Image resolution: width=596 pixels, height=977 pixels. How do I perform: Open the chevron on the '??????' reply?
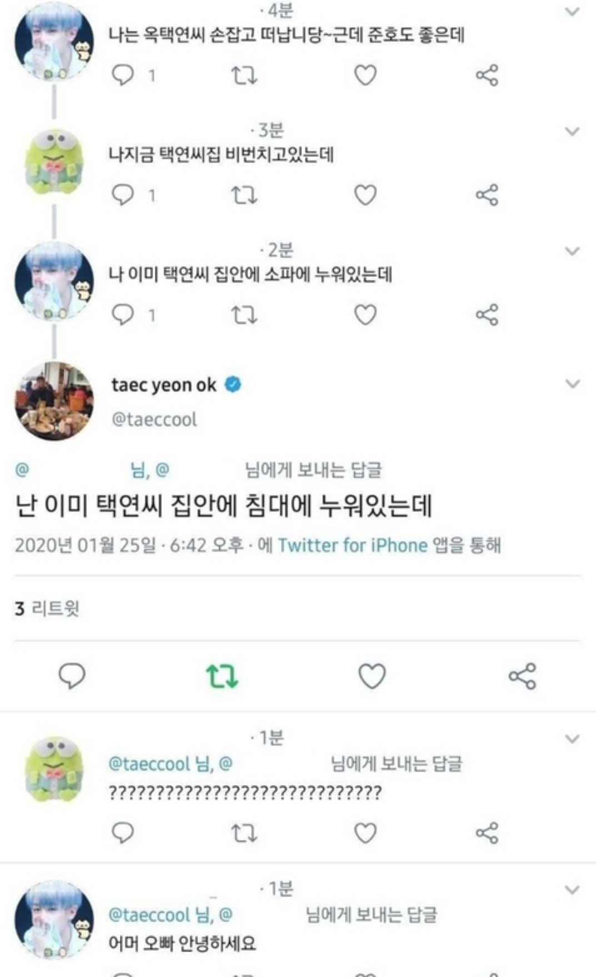pos(571,739)
